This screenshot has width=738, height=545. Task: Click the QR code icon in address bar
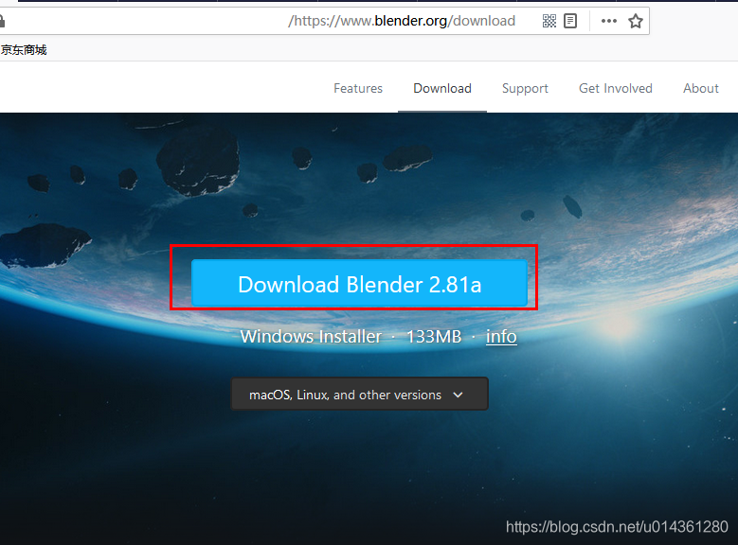(x=549, y=21)
